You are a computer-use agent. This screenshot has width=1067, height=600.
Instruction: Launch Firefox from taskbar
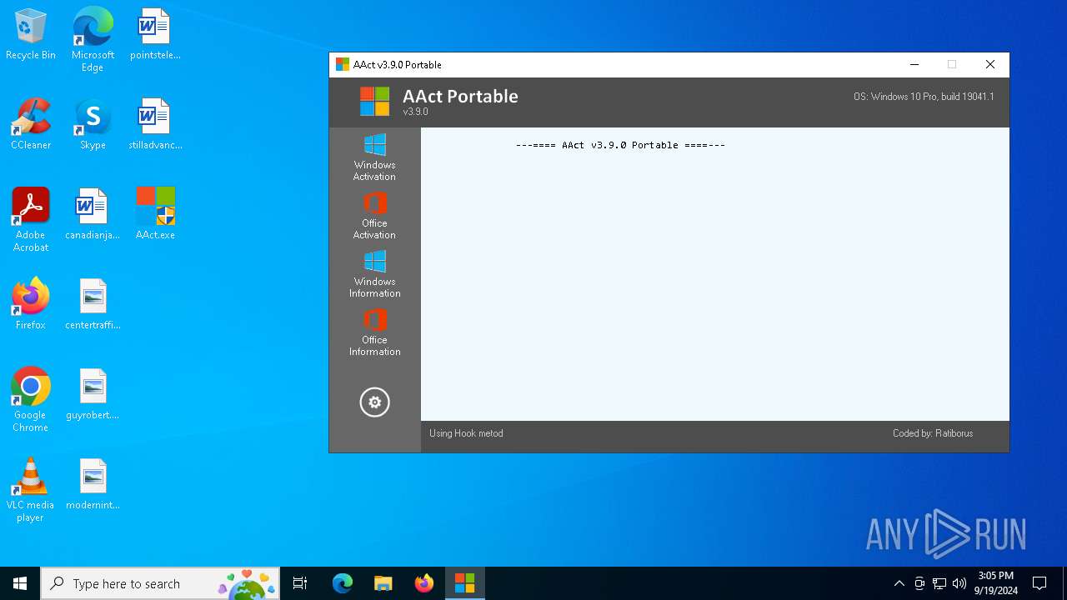pyautogui.click(x=423, y=583)
